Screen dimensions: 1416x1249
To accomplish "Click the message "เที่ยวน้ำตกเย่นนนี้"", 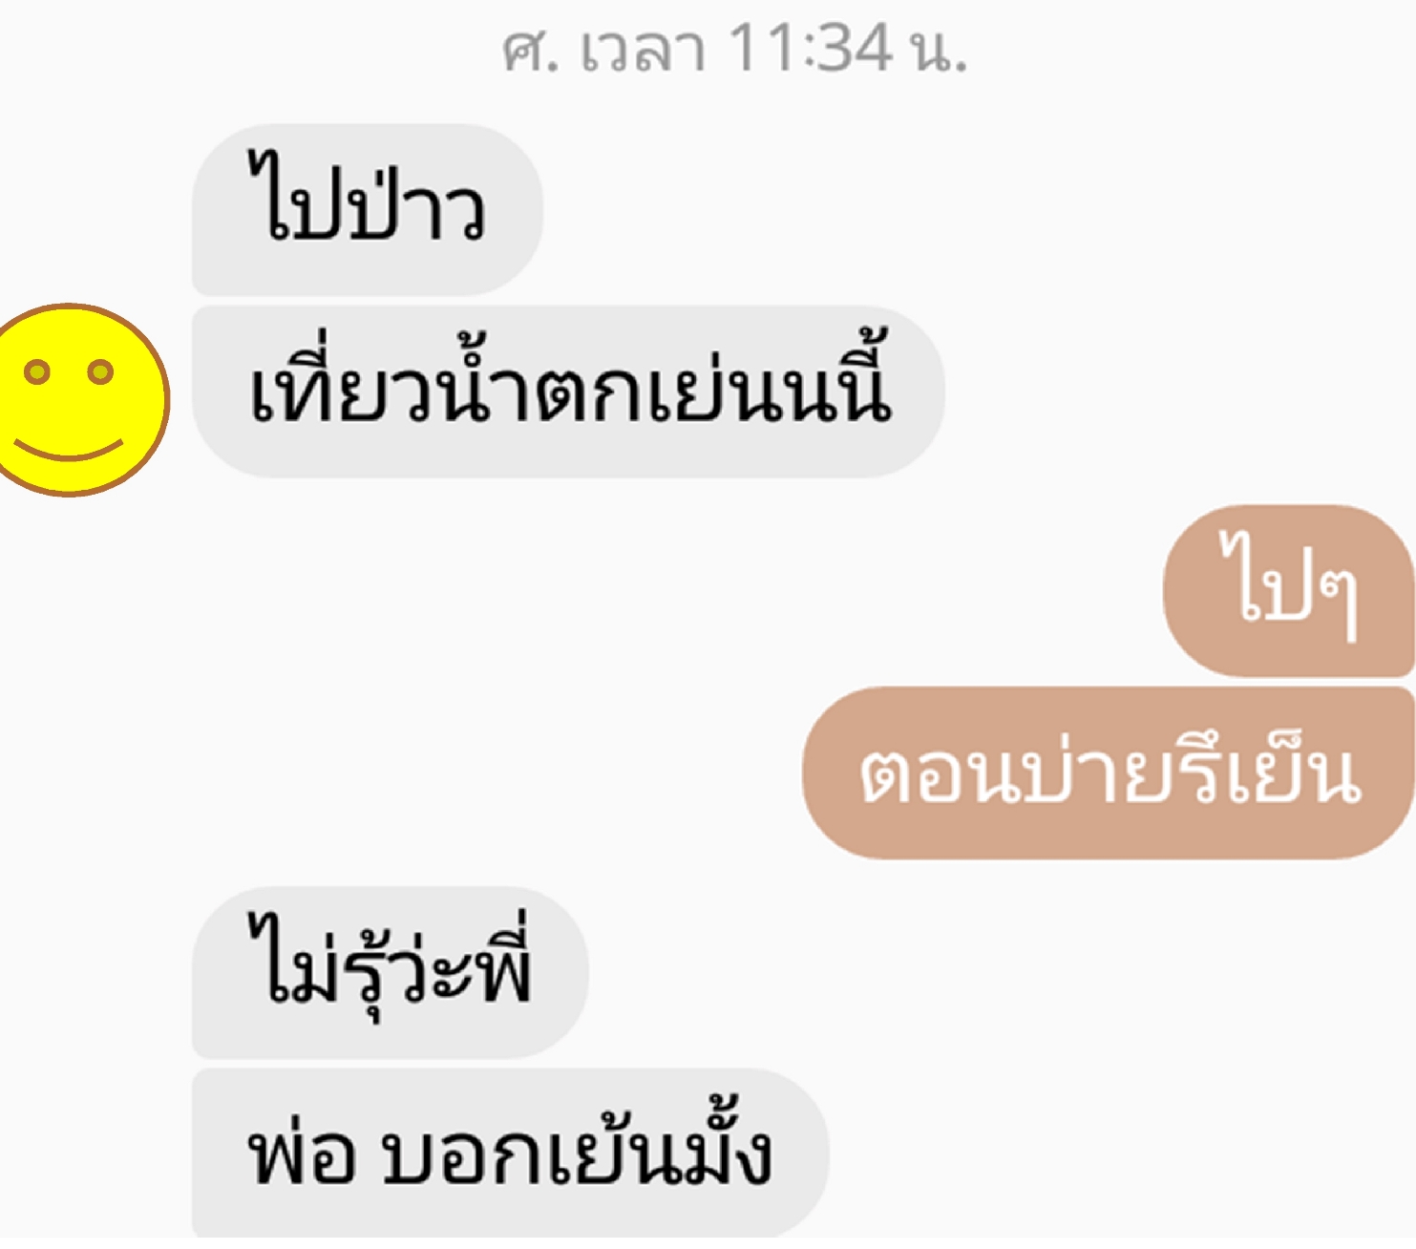I will (568, 392).
